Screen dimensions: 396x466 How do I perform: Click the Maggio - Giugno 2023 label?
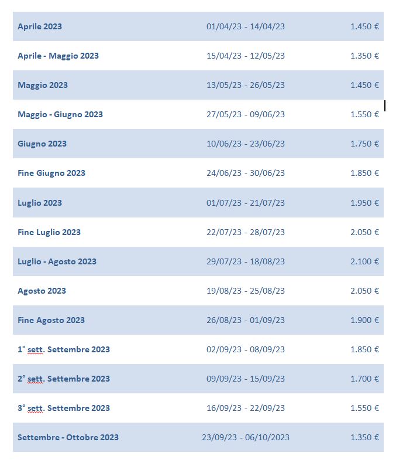pos(60,114)
